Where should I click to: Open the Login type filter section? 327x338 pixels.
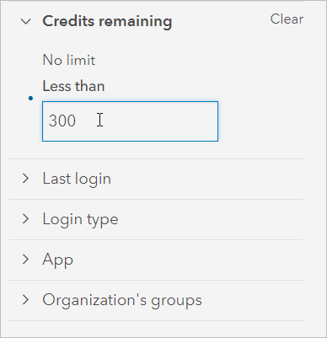pos(156,219)
